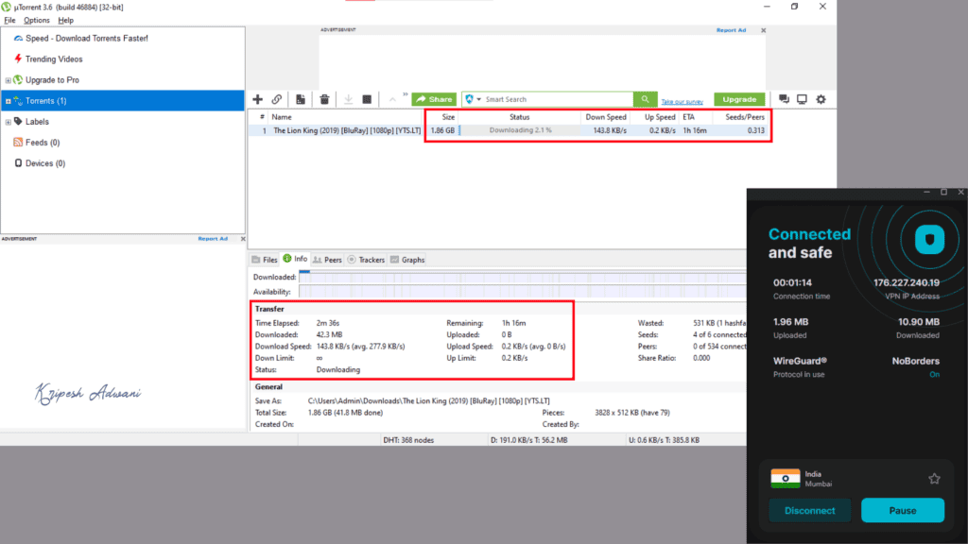
Task: Open the remote devices monitor icon near the gear
Action: click(802, 98)
